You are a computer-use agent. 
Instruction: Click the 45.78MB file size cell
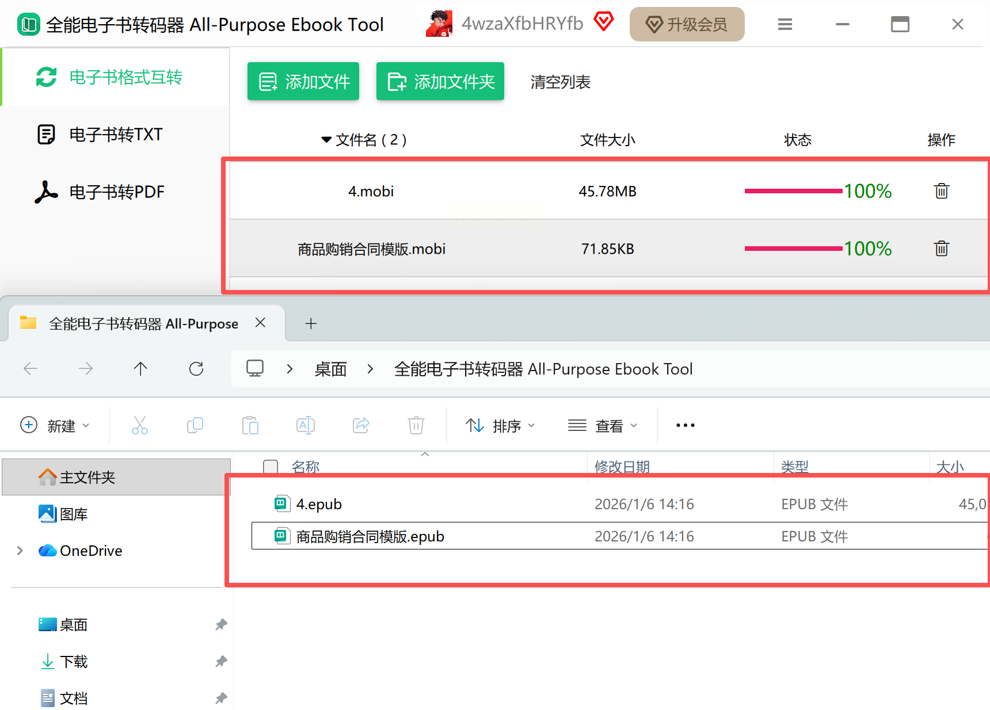tap(608, 192)
